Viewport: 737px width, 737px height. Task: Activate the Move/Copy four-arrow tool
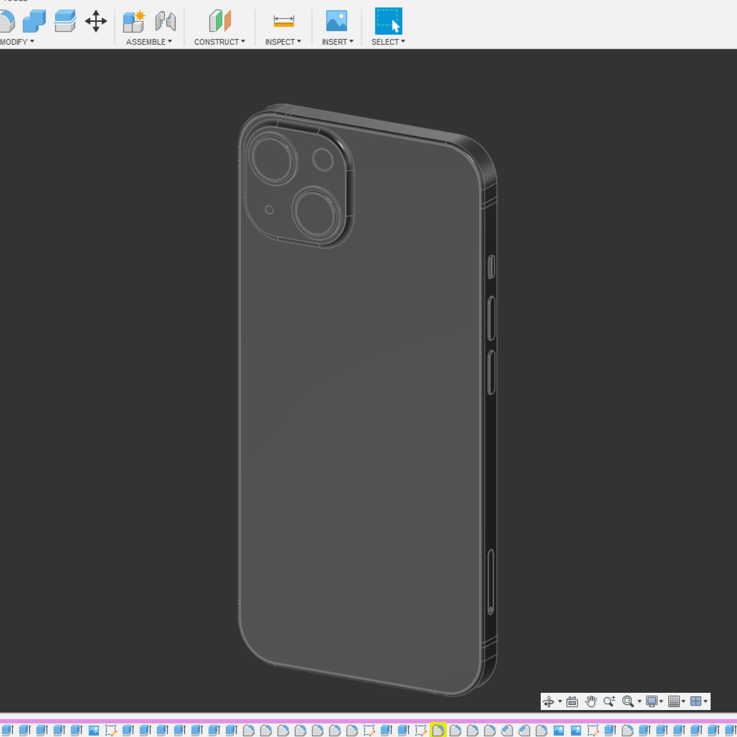(96, 21)
